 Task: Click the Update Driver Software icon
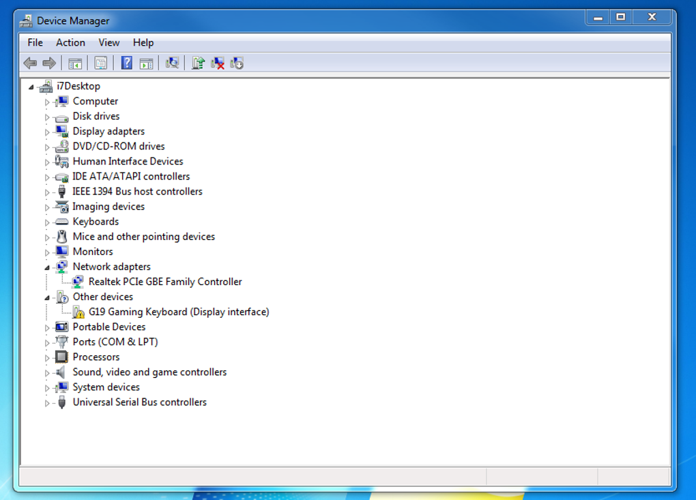click(x=198, y=63)
